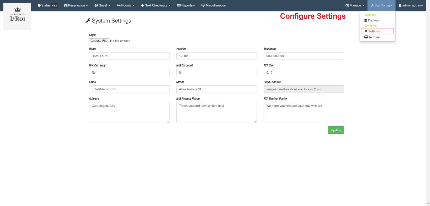Collapse the Sys Config dropdown

[x=381, y=5]
